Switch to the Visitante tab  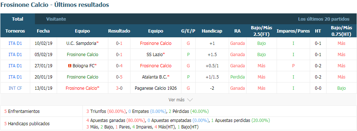coord(56,19)
